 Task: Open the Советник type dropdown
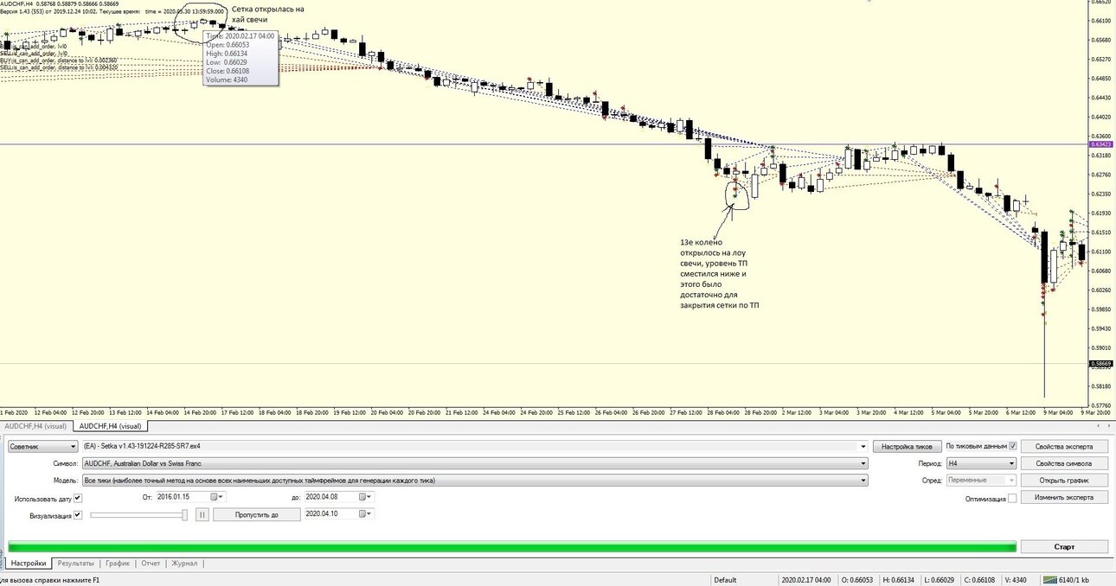[x=42, y=447]
